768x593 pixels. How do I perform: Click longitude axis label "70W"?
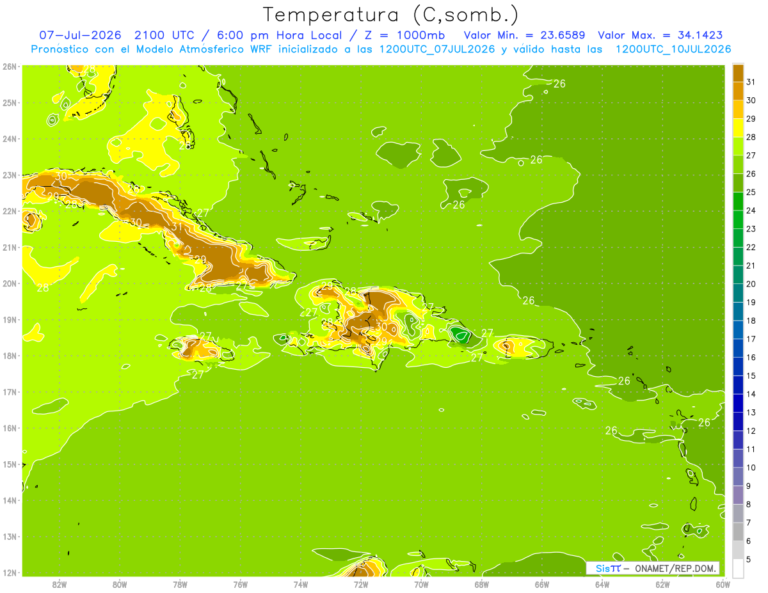click(x=421, y=584)
